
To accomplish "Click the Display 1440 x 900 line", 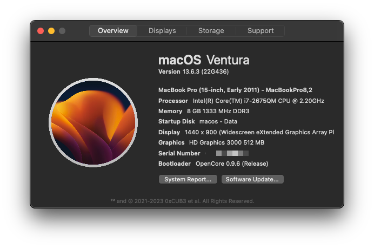I will pos(246,132).
